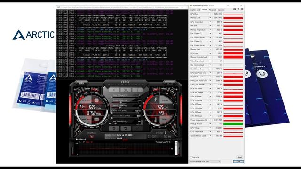Click 8752 MHz memory clock readout
Image resolution: width=301 pixels, height=169 pixels.
[94, 113]
